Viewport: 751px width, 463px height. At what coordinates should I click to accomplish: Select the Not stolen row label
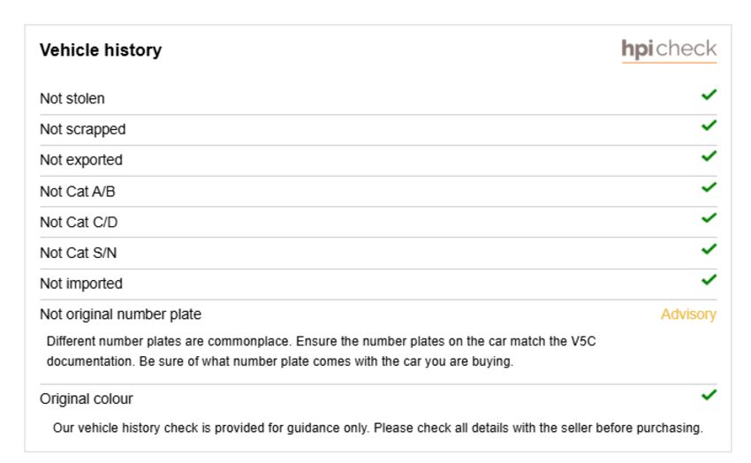tap(72, 99)
